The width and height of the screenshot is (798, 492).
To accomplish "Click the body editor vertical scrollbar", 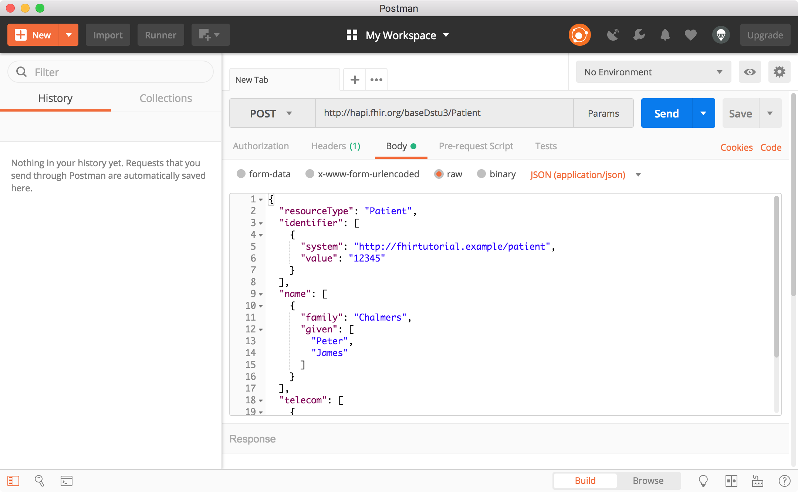I will pos(777,277).
